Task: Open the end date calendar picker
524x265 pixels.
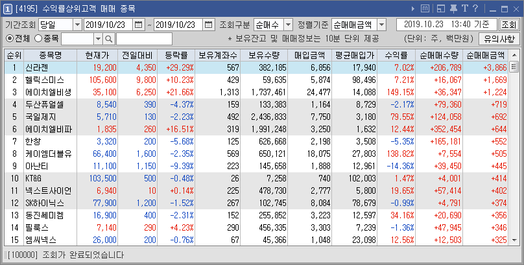Action: (208, 25)
